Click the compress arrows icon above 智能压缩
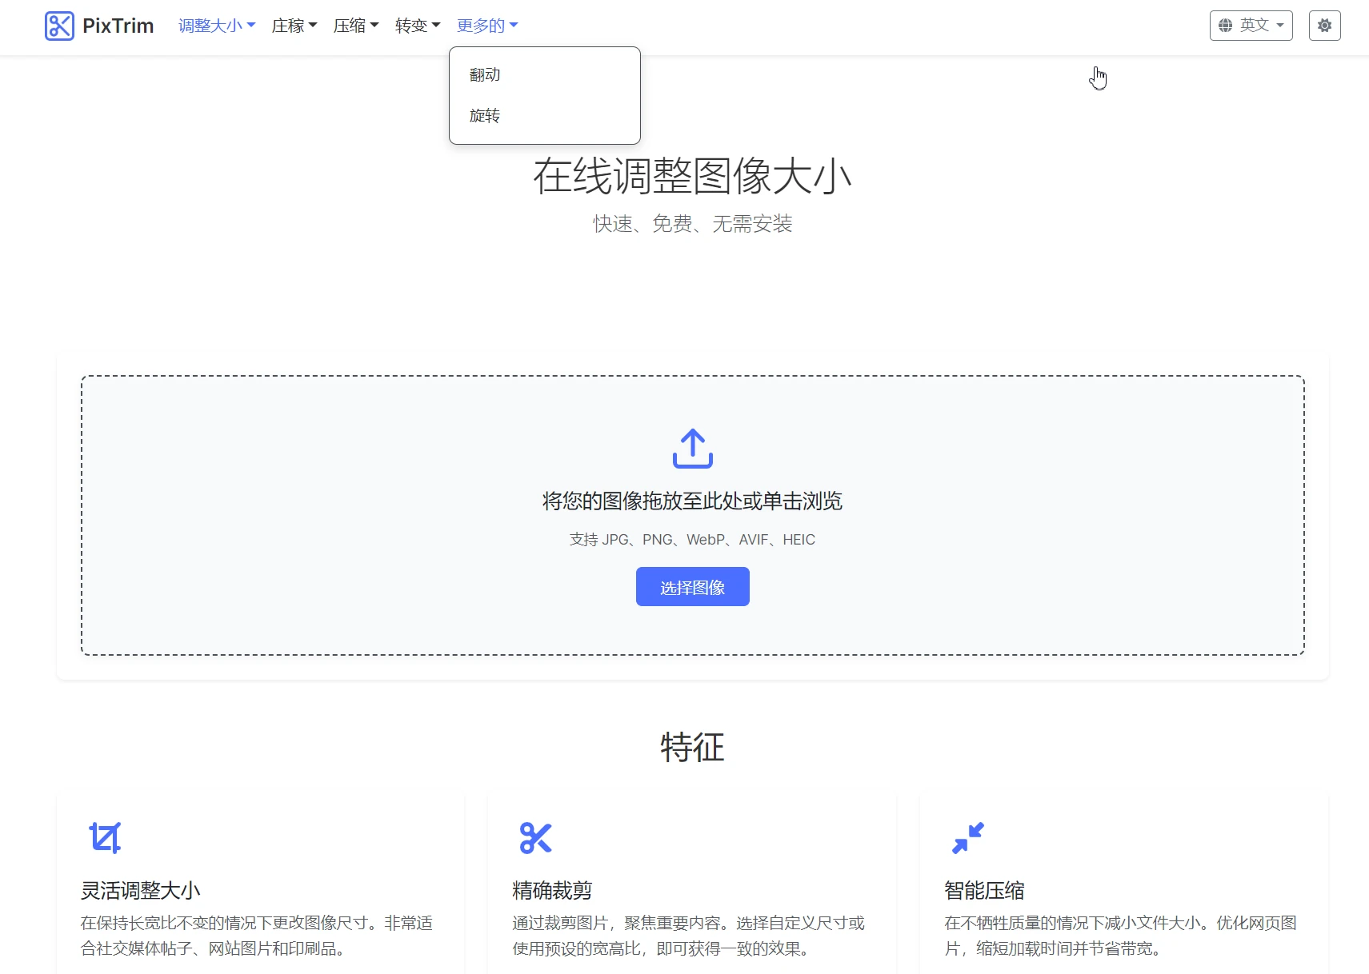Screen dimensions: 1369x974 point(967,837)
